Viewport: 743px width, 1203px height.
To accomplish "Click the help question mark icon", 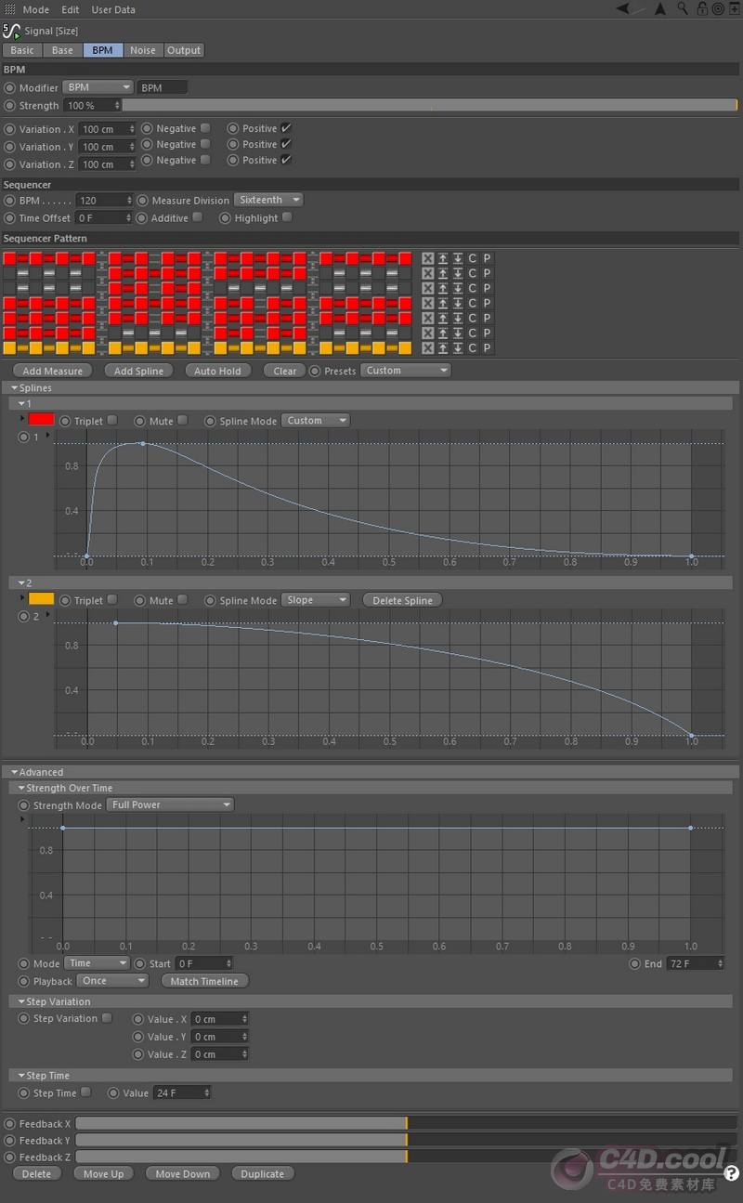I will 732,1173.
